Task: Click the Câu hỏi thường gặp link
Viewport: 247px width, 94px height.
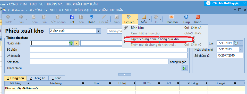Action: coord(226,3)
